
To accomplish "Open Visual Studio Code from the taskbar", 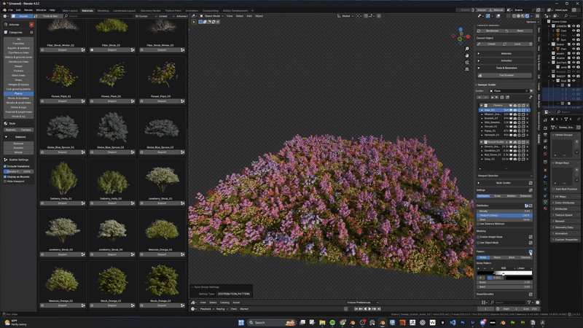I will point(453,322).
